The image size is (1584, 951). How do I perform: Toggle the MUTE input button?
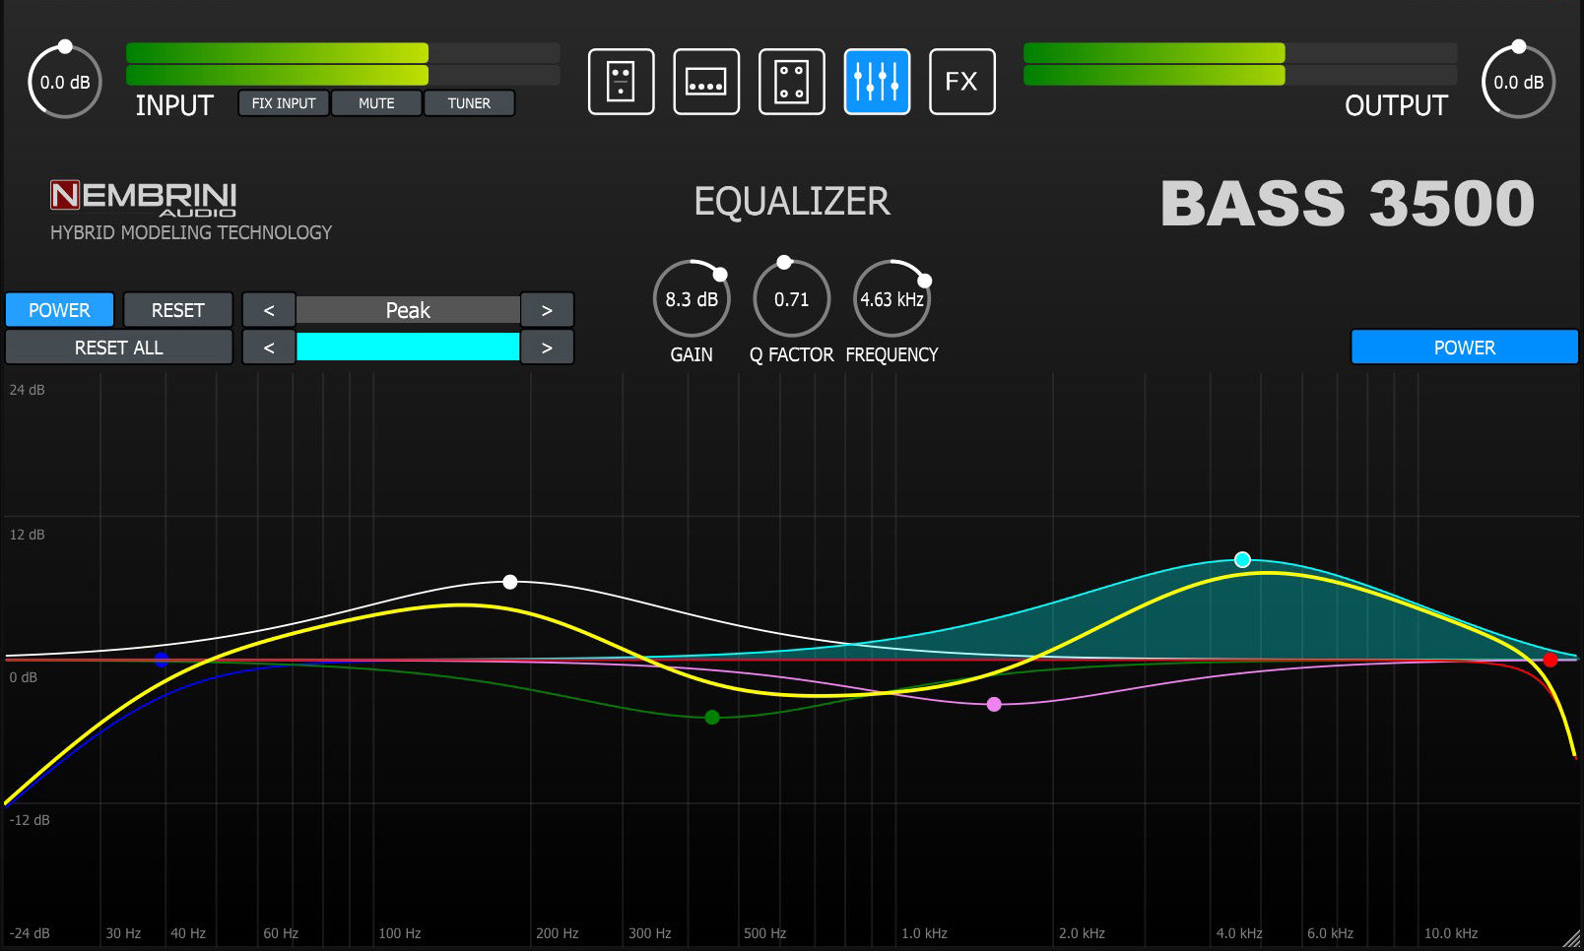point(376,103)
